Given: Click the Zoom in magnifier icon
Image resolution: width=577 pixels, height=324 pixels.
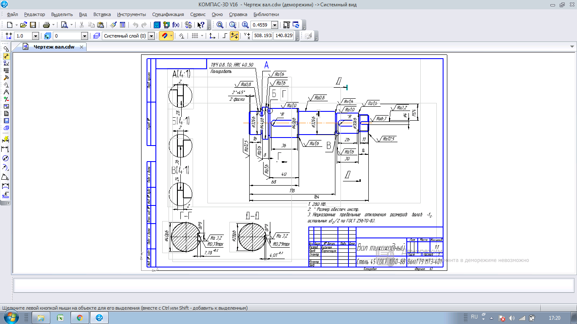Looking at the screenshot, I should (245, 25).
